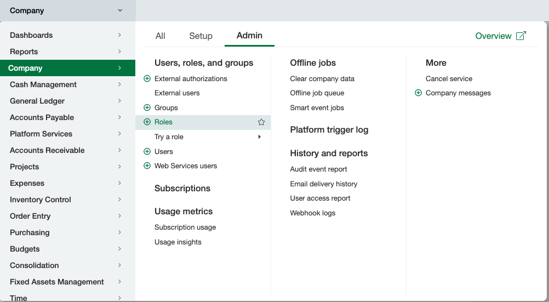
Task: Open User access report
Action: tap(320, 198)
